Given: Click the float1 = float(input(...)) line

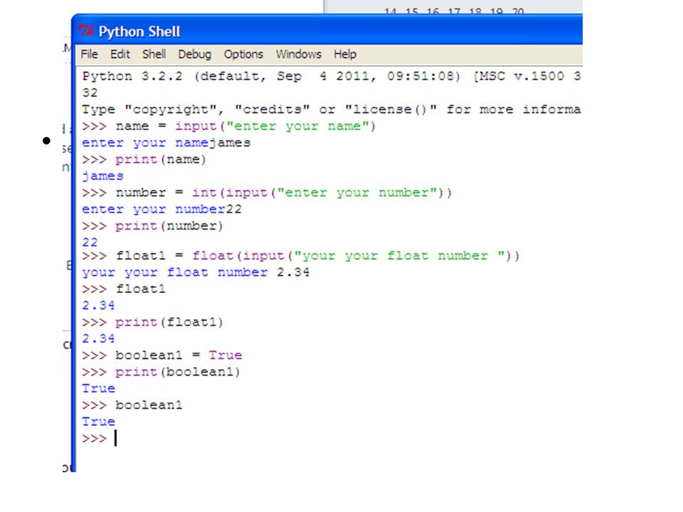Looking at the screenshot, I should click(x=301, y=255).
